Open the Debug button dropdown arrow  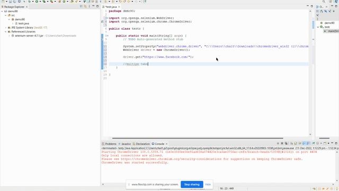click(x=33, y=2)
